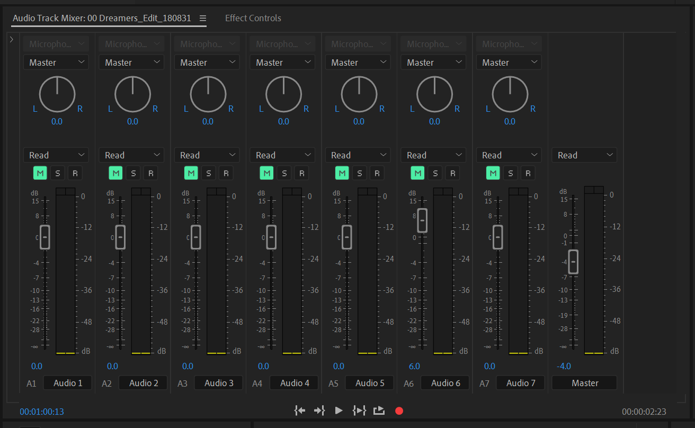Solo the Audio 7 track
Image resolution: width=695 pixels, height=428 pixels.
coord(511,173)
